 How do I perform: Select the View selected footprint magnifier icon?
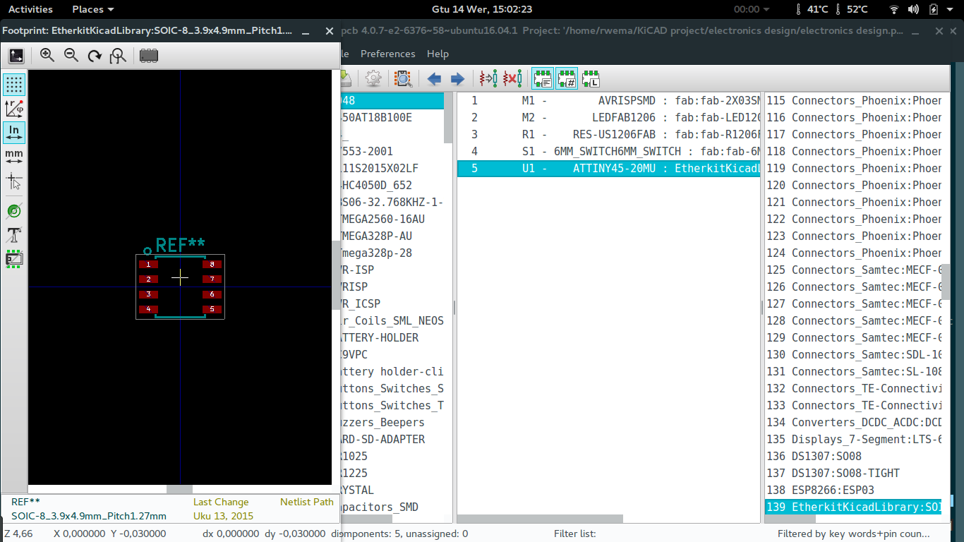pos(403,78)
